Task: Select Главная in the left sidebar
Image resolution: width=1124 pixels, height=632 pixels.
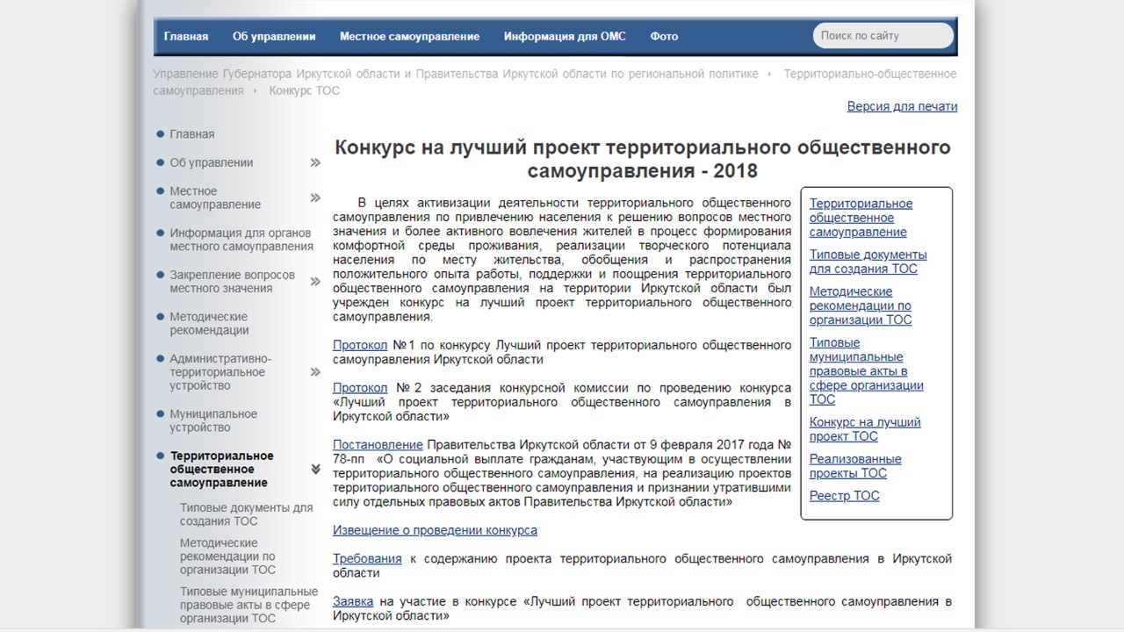Action: 192,134
